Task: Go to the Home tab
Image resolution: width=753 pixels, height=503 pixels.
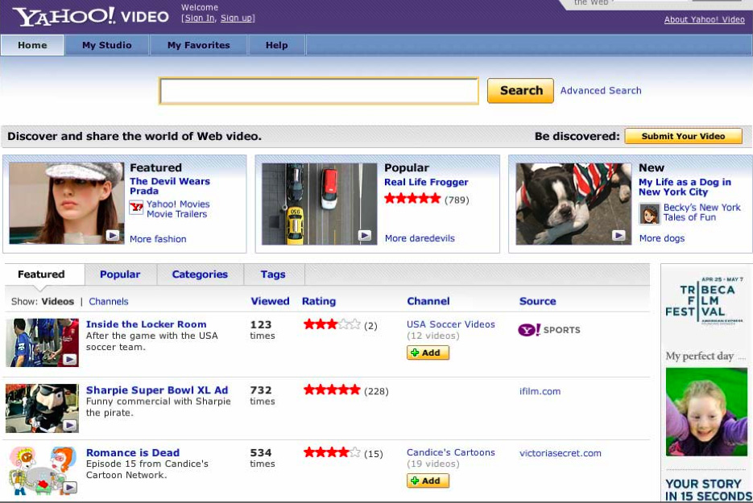Action: pos(33,45)
